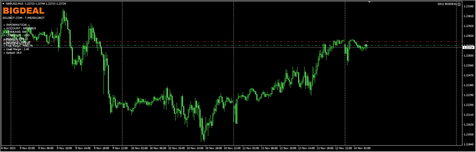Click the '10 Nov 14:00' time axis label

(195, 148)
